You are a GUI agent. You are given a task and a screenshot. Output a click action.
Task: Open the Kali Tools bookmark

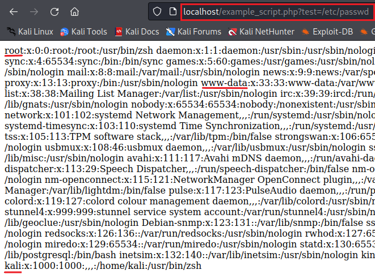[x=83, y=32]
